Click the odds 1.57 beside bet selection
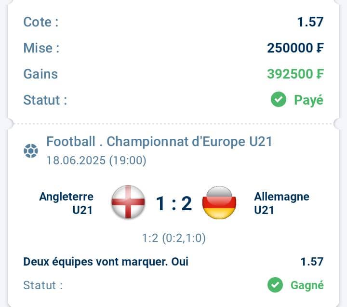This screenshot has height=307, width=347. tap(312, 262)
